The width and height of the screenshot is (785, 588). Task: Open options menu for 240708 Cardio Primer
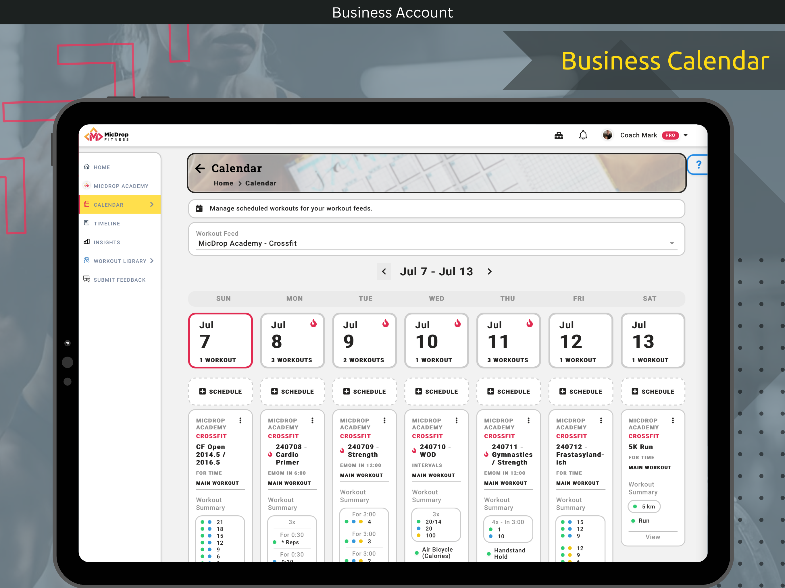point(312,420)
